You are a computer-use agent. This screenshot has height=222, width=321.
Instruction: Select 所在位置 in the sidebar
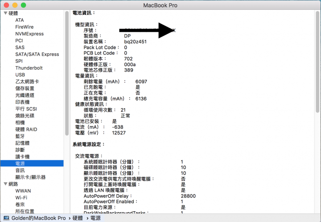(x=25, y=211)
